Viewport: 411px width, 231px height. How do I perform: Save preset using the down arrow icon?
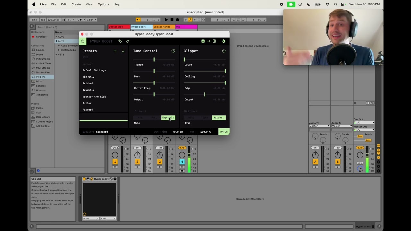pos(123,51)
